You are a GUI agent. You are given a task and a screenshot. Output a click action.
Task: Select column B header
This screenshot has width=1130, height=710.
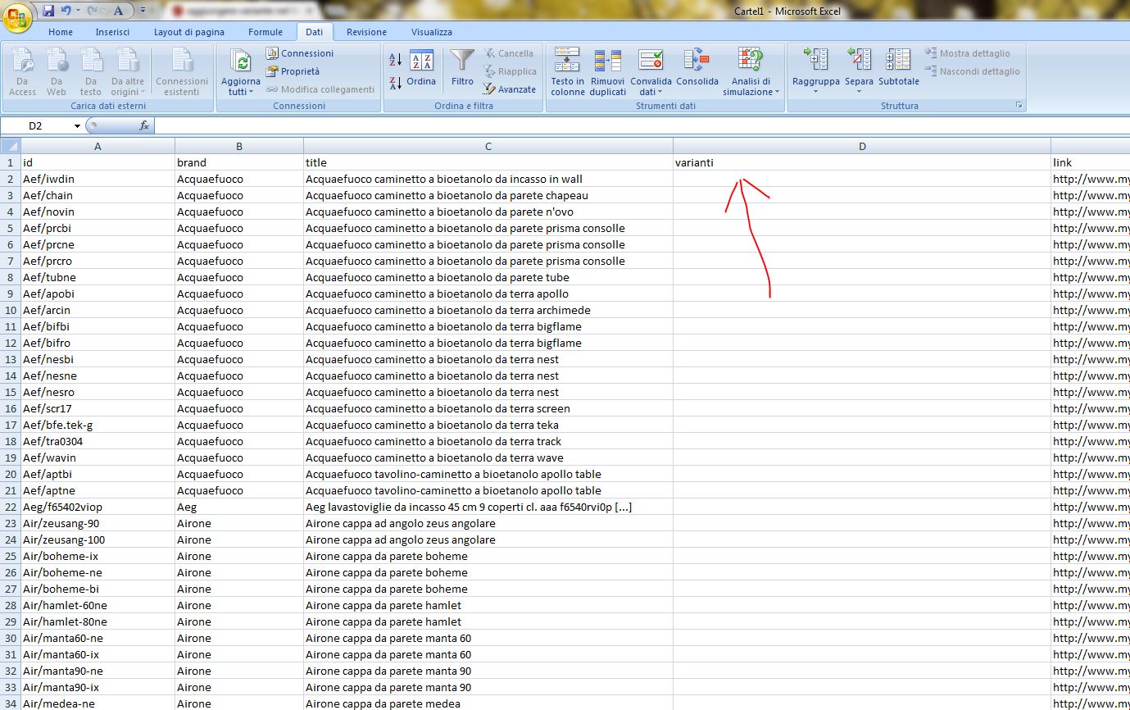pyautogui.click(x=239, y=146)
